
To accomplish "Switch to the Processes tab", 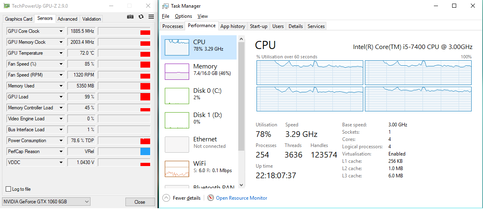I will tap(172, 26).
